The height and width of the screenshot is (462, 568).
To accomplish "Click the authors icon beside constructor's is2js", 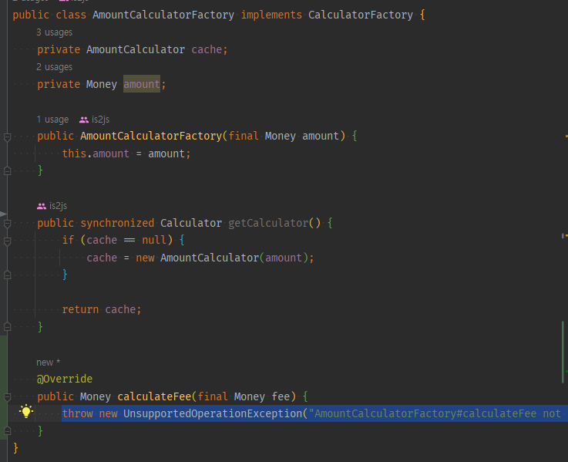I will 84,120.
